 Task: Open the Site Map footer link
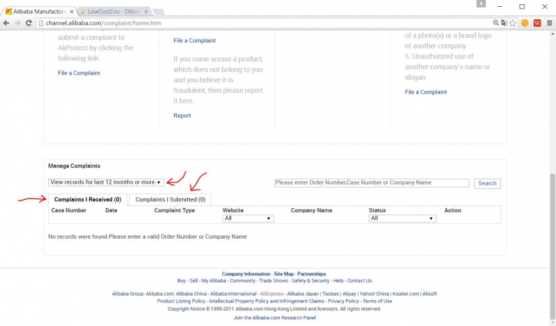284,274
